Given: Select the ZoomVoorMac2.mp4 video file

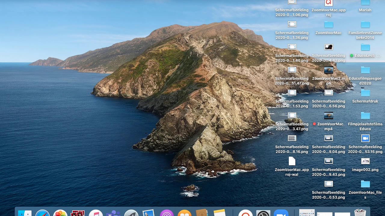Looking at the screenshot, I should click(x=328, y=76).
